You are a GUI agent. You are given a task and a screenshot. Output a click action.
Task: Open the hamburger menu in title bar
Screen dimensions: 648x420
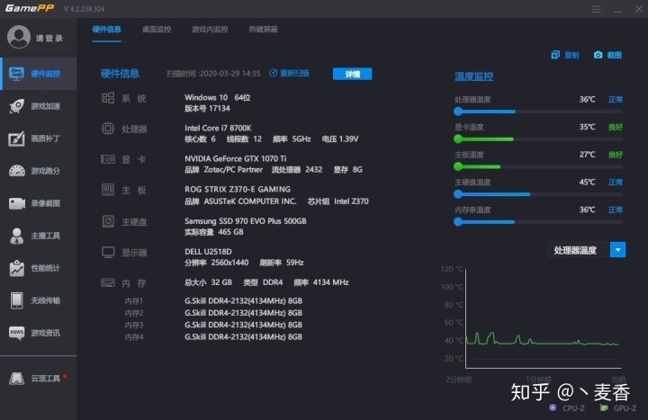click(596, 9)
